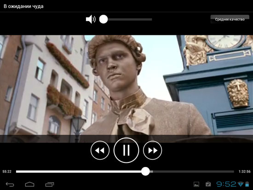Viewport: 253px width, 190px height.
Task: Click the 9:52 system clock
Action: coord(226,184)
